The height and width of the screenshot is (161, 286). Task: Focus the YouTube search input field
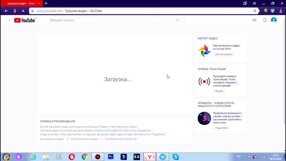pyautogui.click(x=110, y=20)
